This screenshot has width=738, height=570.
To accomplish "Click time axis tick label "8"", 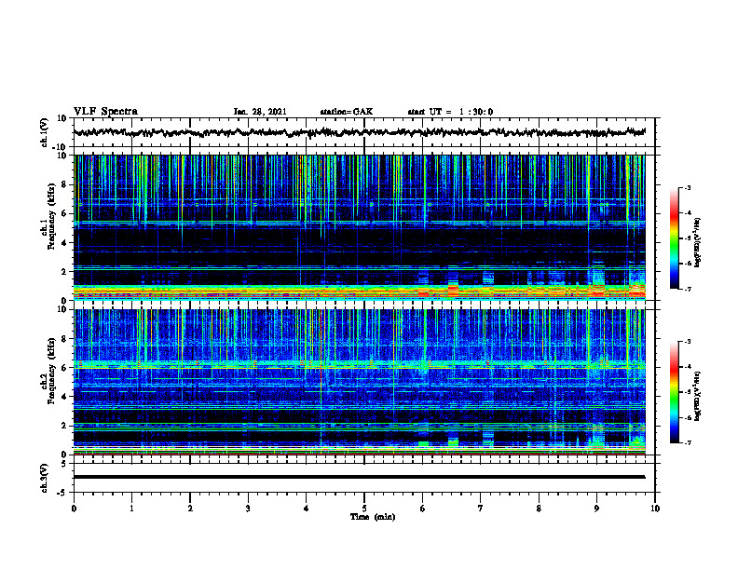I will point(539,509).
